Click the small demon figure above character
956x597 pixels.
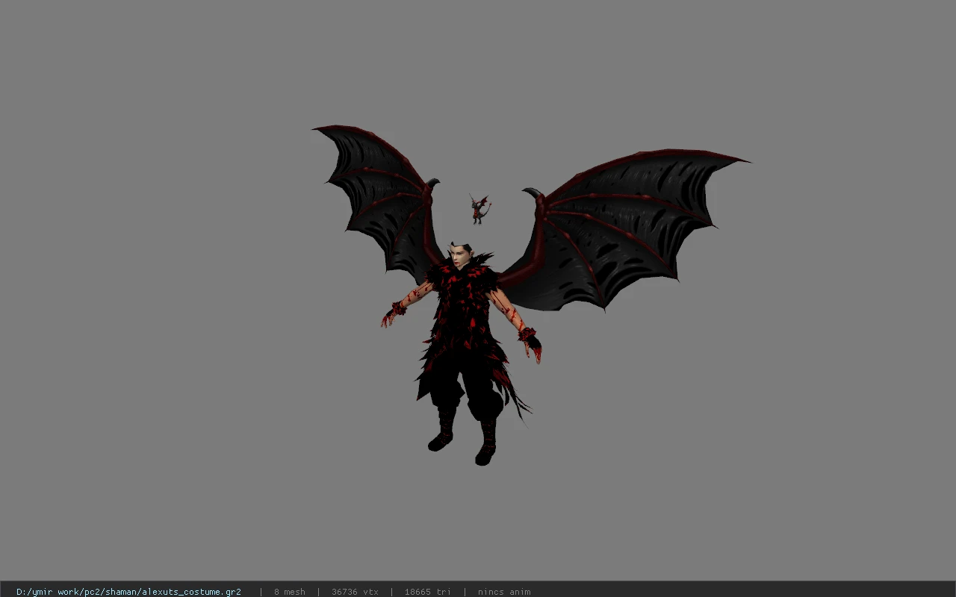click(x=479, y=209)
